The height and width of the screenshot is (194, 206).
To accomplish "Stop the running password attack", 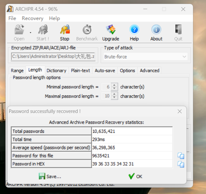I will pos(65,33).
